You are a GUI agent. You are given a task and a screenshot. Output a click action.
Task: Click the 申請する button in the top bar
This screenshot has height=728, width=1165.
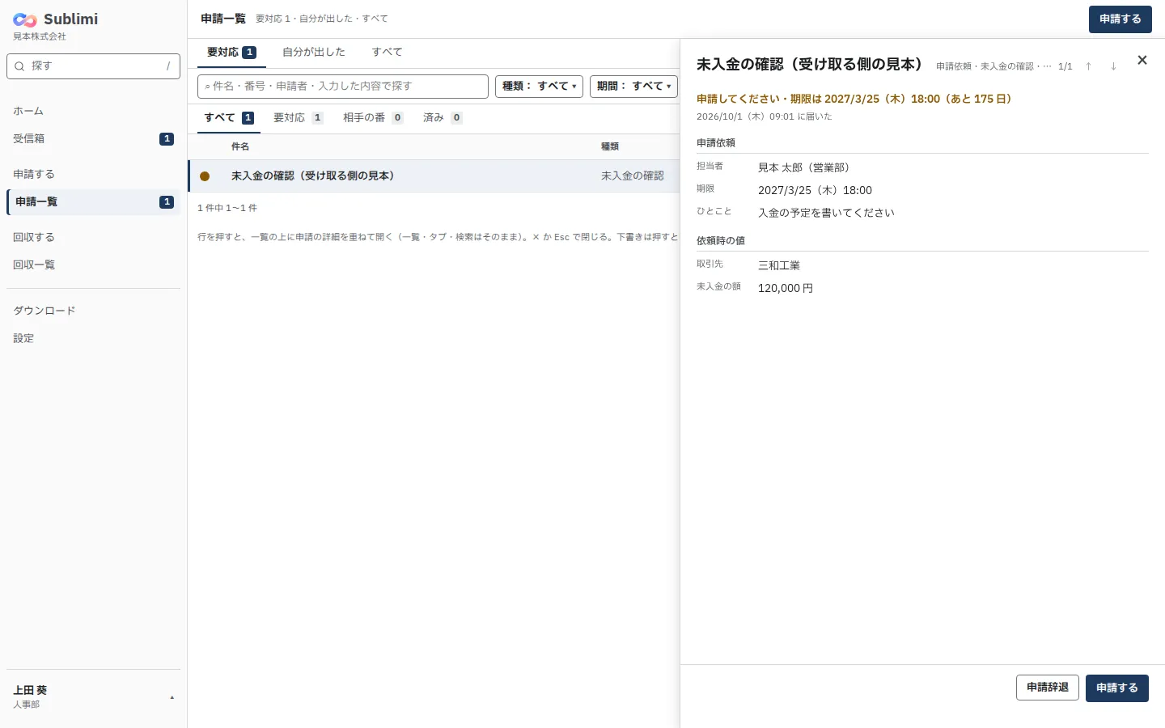coord(1120,19)
